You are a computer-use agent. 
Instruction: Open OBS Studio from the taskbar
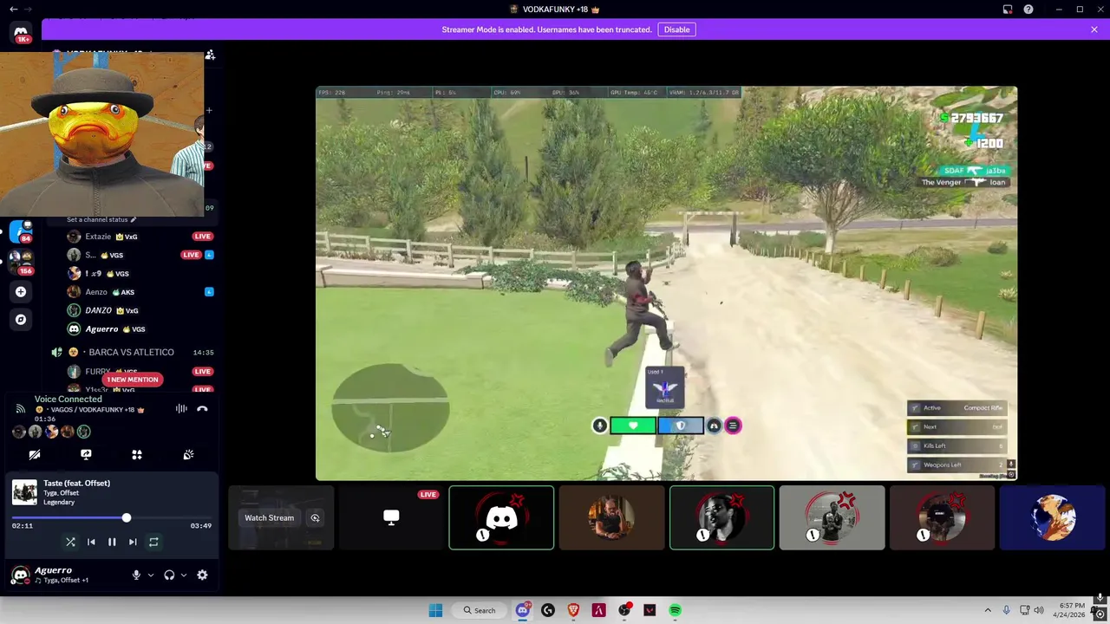pos(624,610)
